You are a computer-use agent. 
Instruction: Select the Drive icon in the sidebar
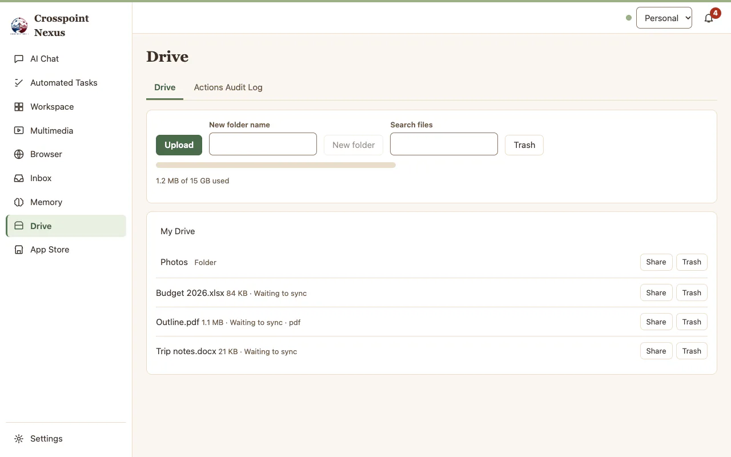19,226
